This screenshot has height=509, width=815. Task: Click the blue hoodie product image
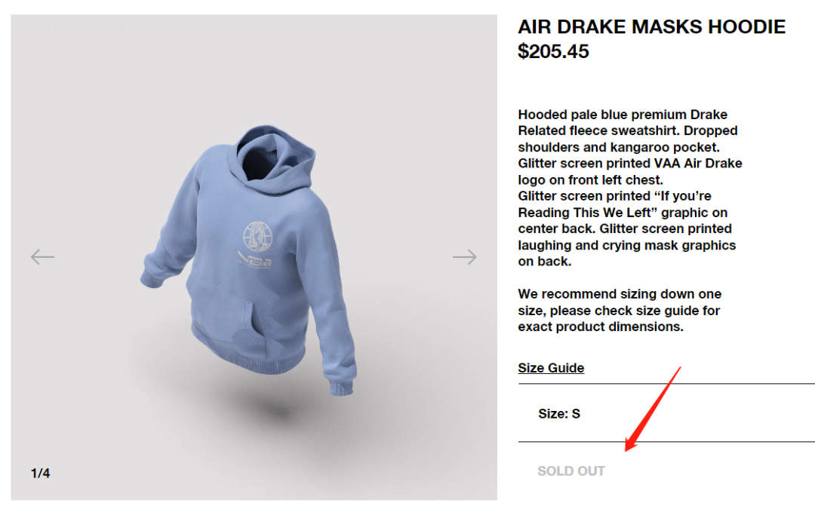[248, 259]
